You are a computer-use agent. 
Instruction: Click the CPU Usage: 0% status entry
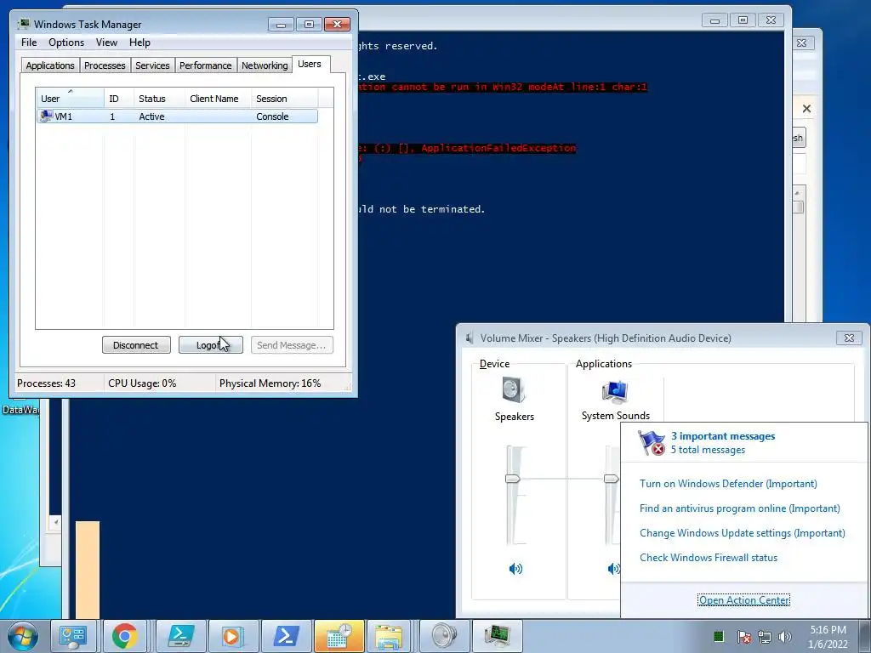tap(142, 383)
